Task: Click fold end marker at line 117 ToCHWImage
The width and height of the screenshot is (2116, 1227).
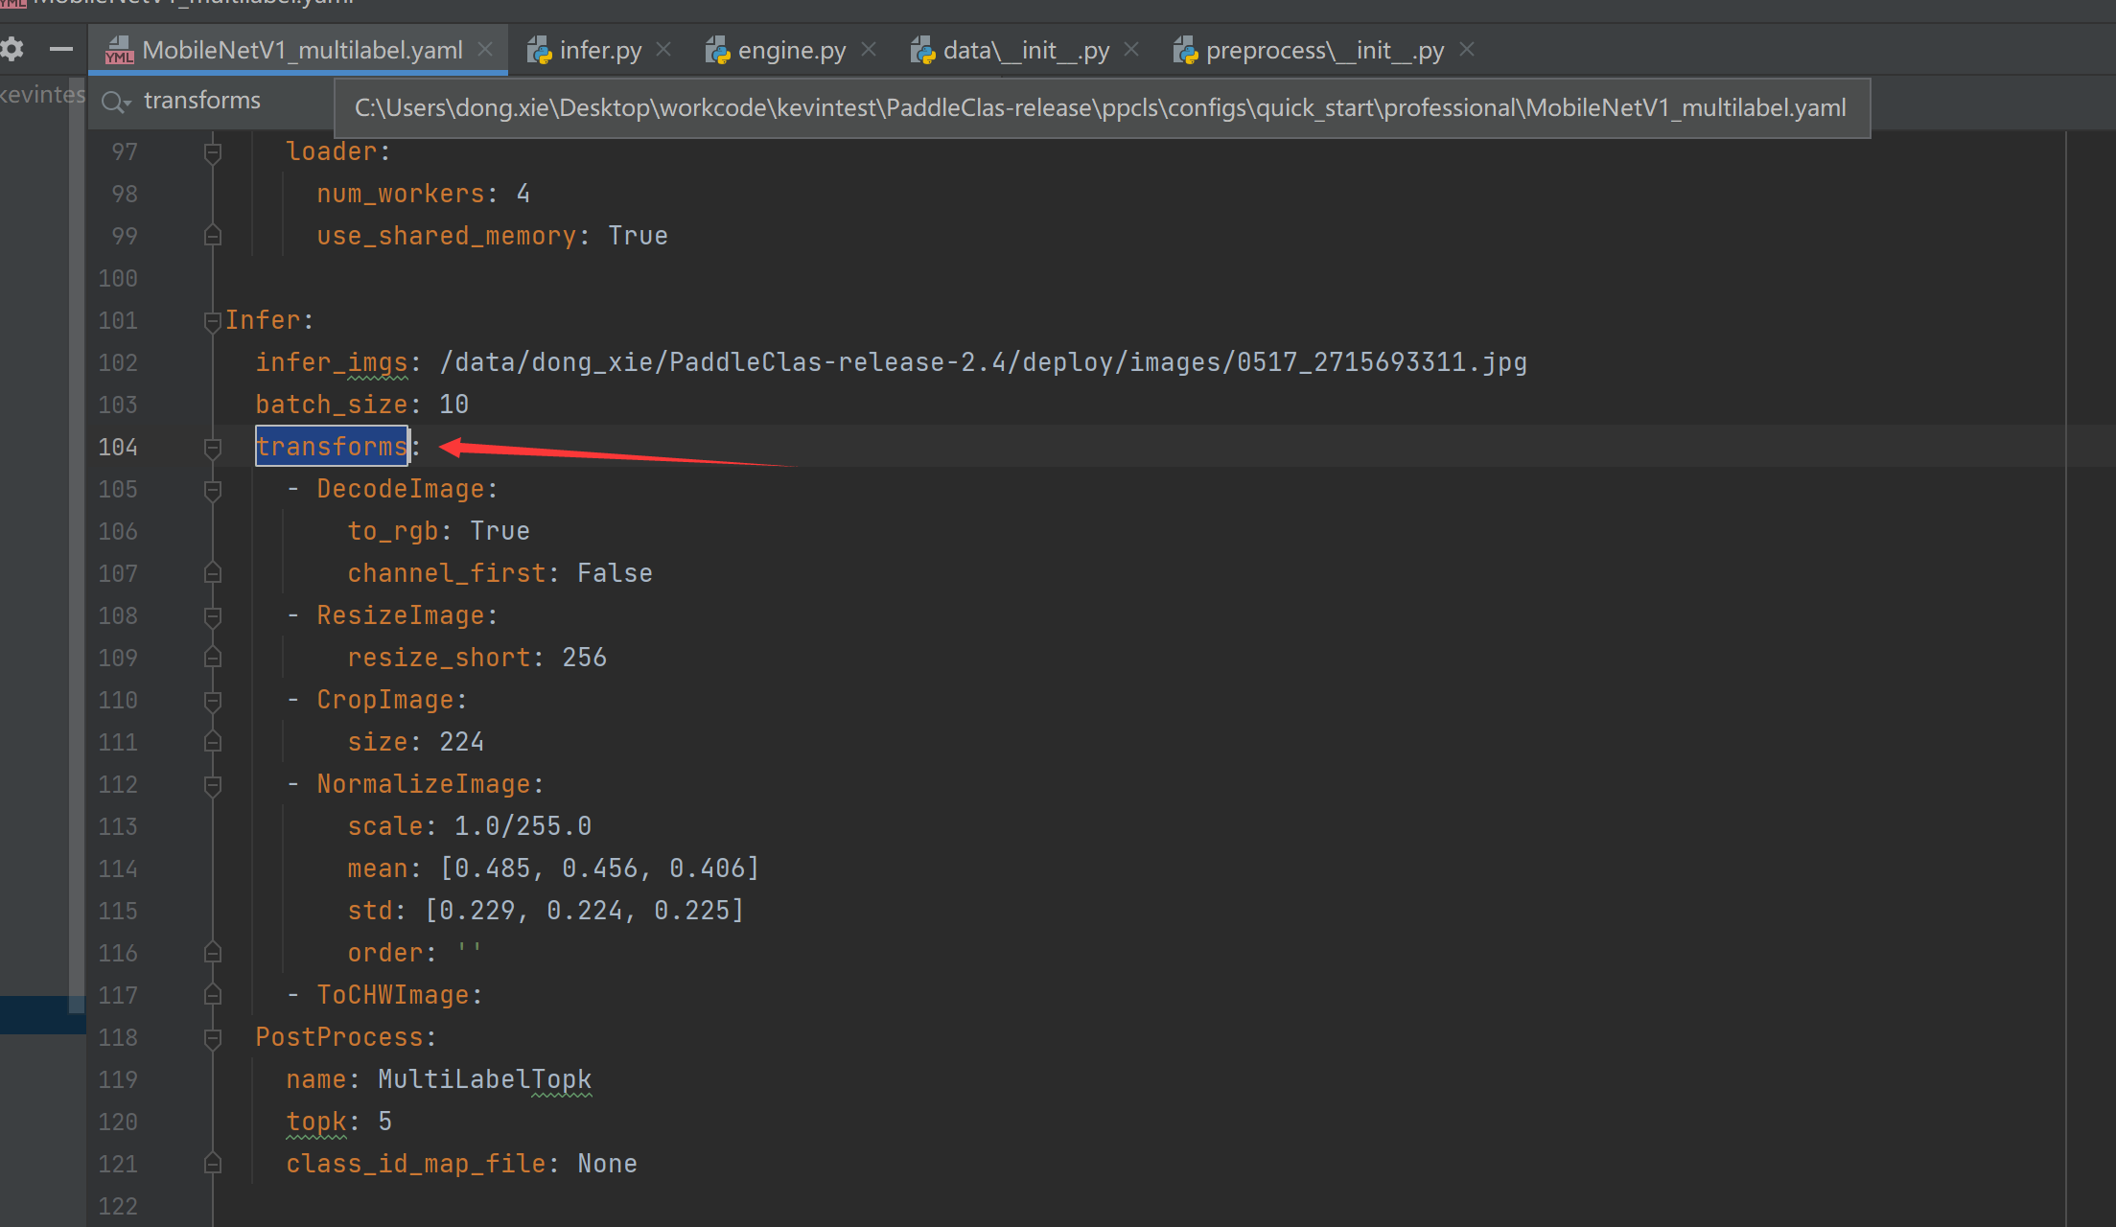Action: pos(213,994)
